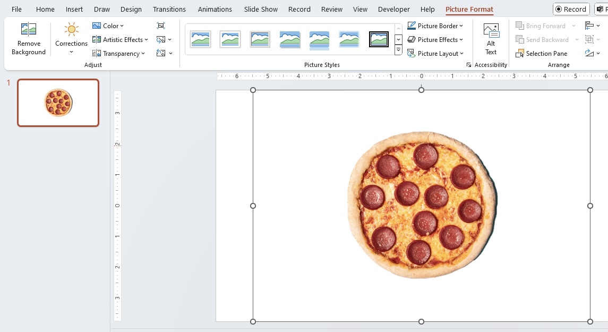Viewport: 608px width, 332px height.
Task: Apply the Beveled Matte White picture style
Action: click(230, 39)
